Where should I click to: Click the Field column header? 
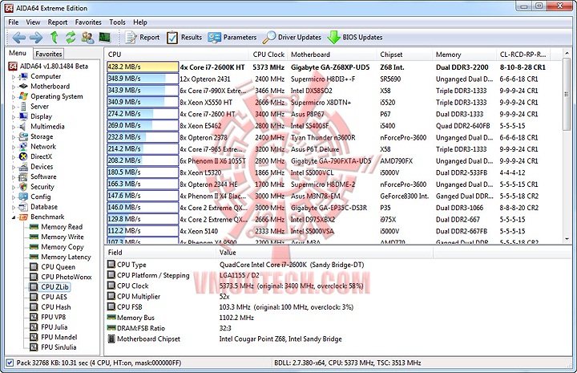point(160,253)
